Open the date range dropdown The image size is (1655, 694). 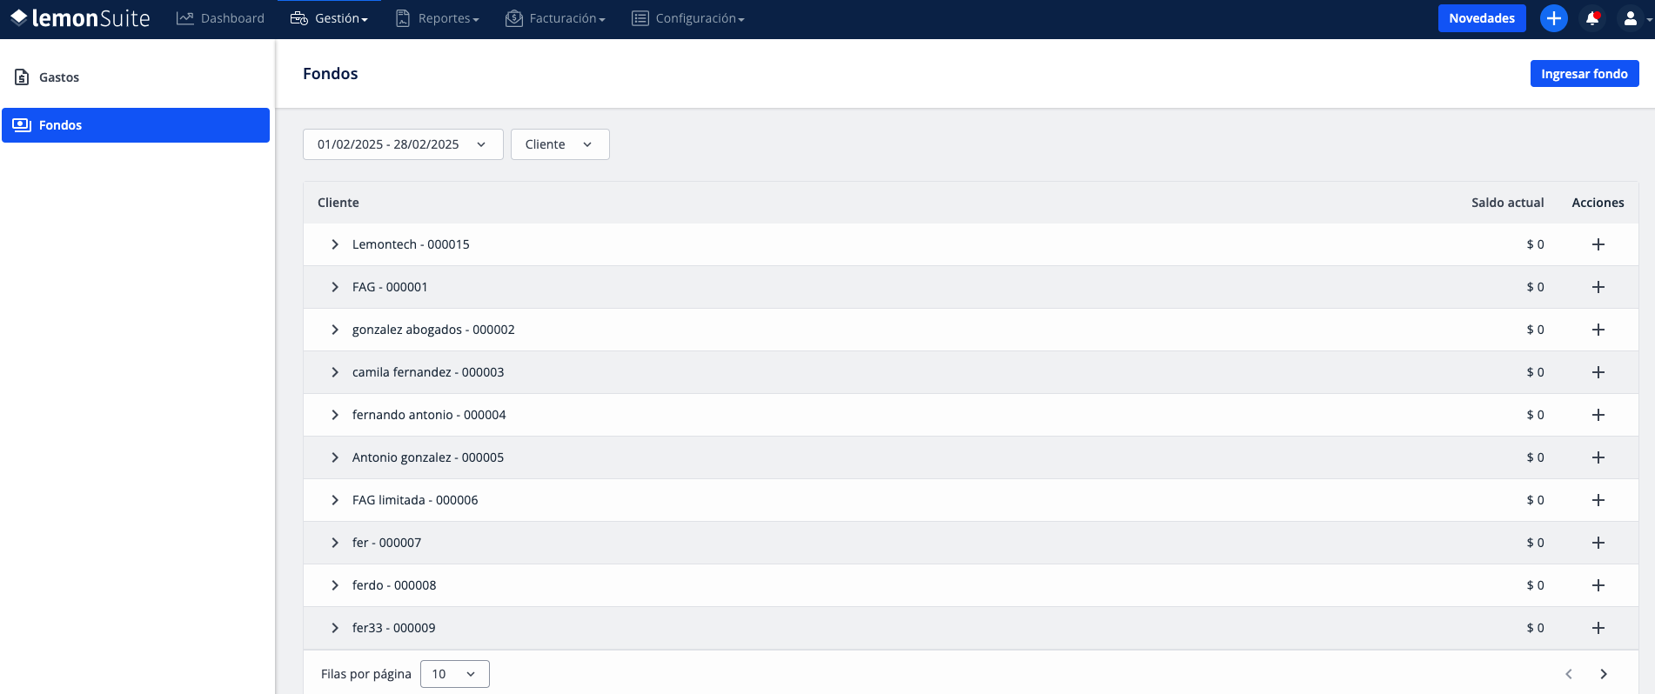tap(403, 144)
